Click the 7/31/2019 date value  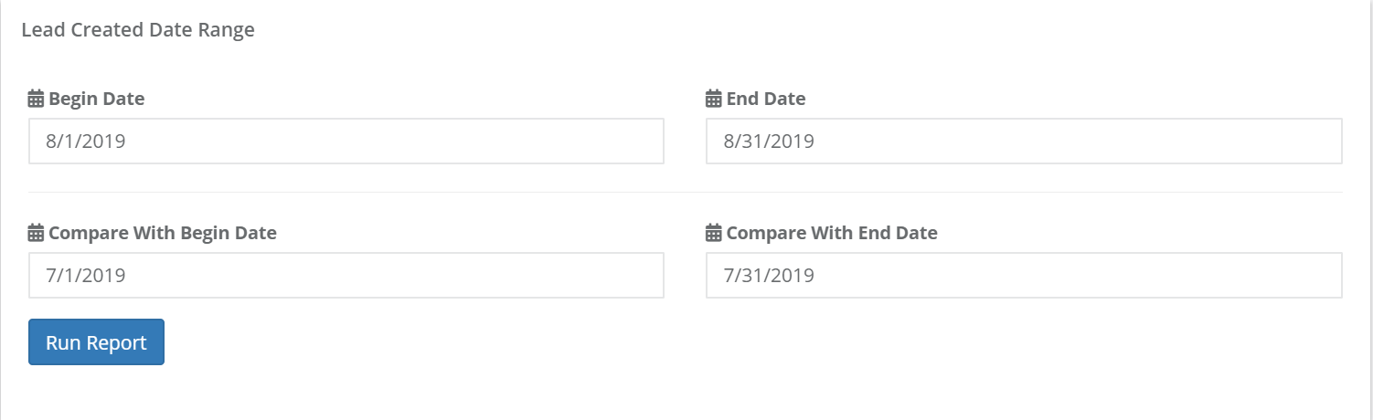click(769, 275)
